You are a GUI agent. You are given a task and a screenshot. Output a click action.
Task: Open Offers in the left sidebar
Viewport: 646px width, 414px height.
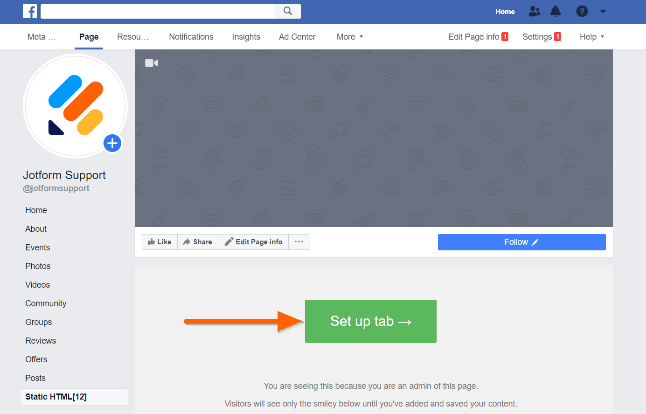pos(36,359)
